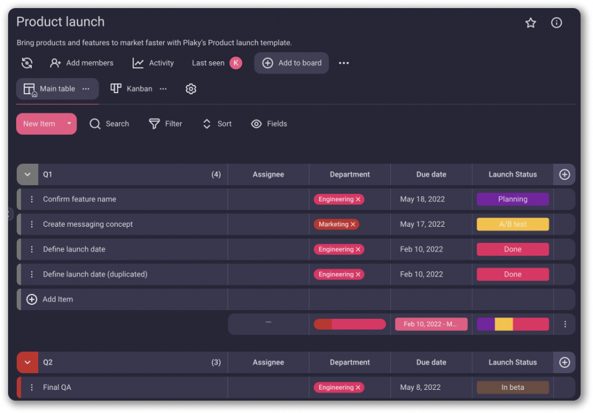Open row menu for Confirm feature name
This screenshot has width=593, height=413.
click(x=32, y=200)
